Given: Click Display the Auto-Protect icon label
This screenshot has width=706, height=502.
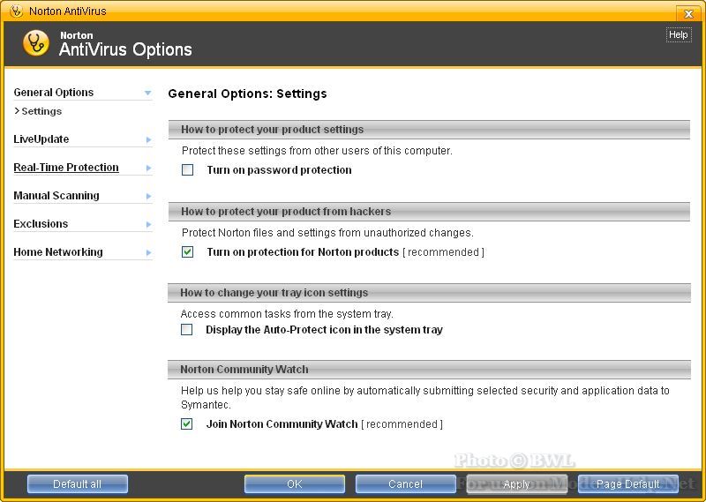Looking at the screenshot, I should click(x=324, y=330).
